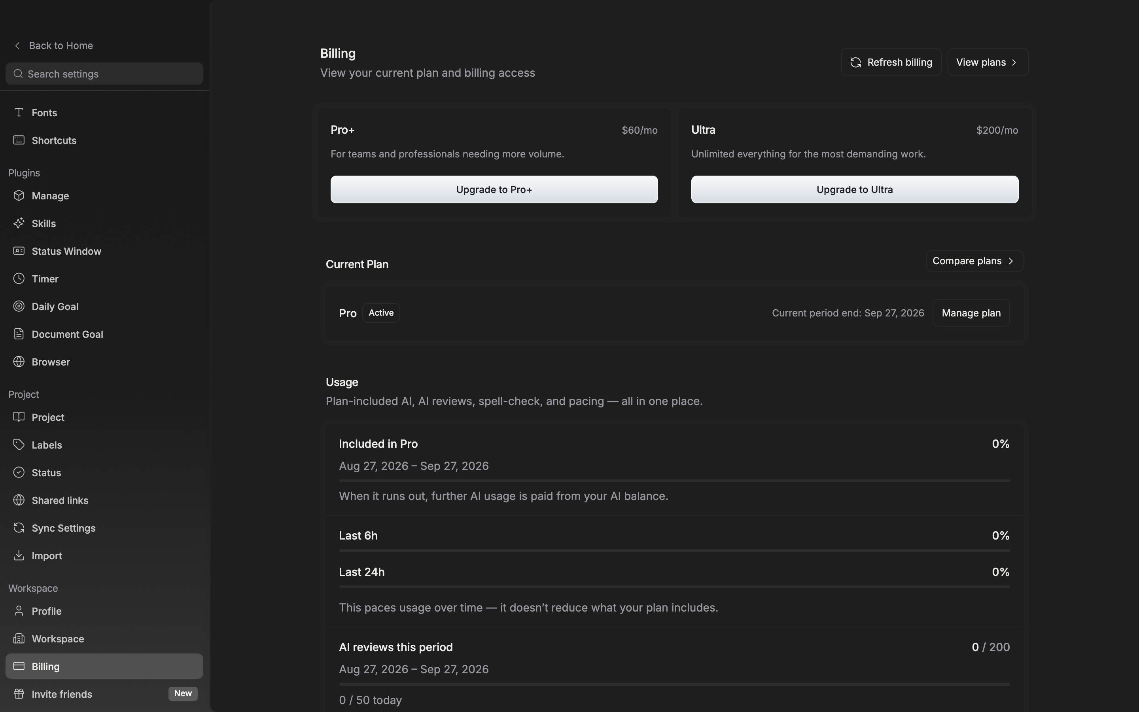Click the Shortcuts keyboard icon

tap(19, 140)
